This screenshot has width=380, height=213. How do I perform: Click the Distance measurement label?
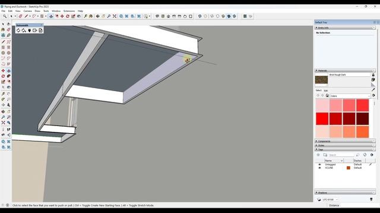click(334, 205)
